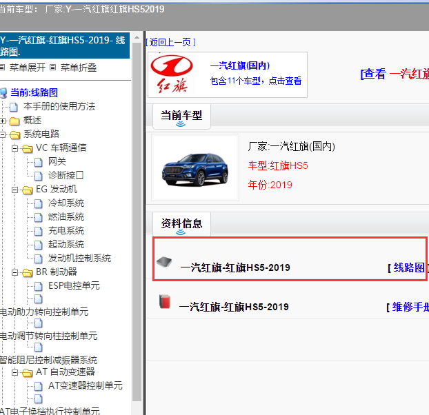Click the page icon beside ESP电控单元

[39, 286]
